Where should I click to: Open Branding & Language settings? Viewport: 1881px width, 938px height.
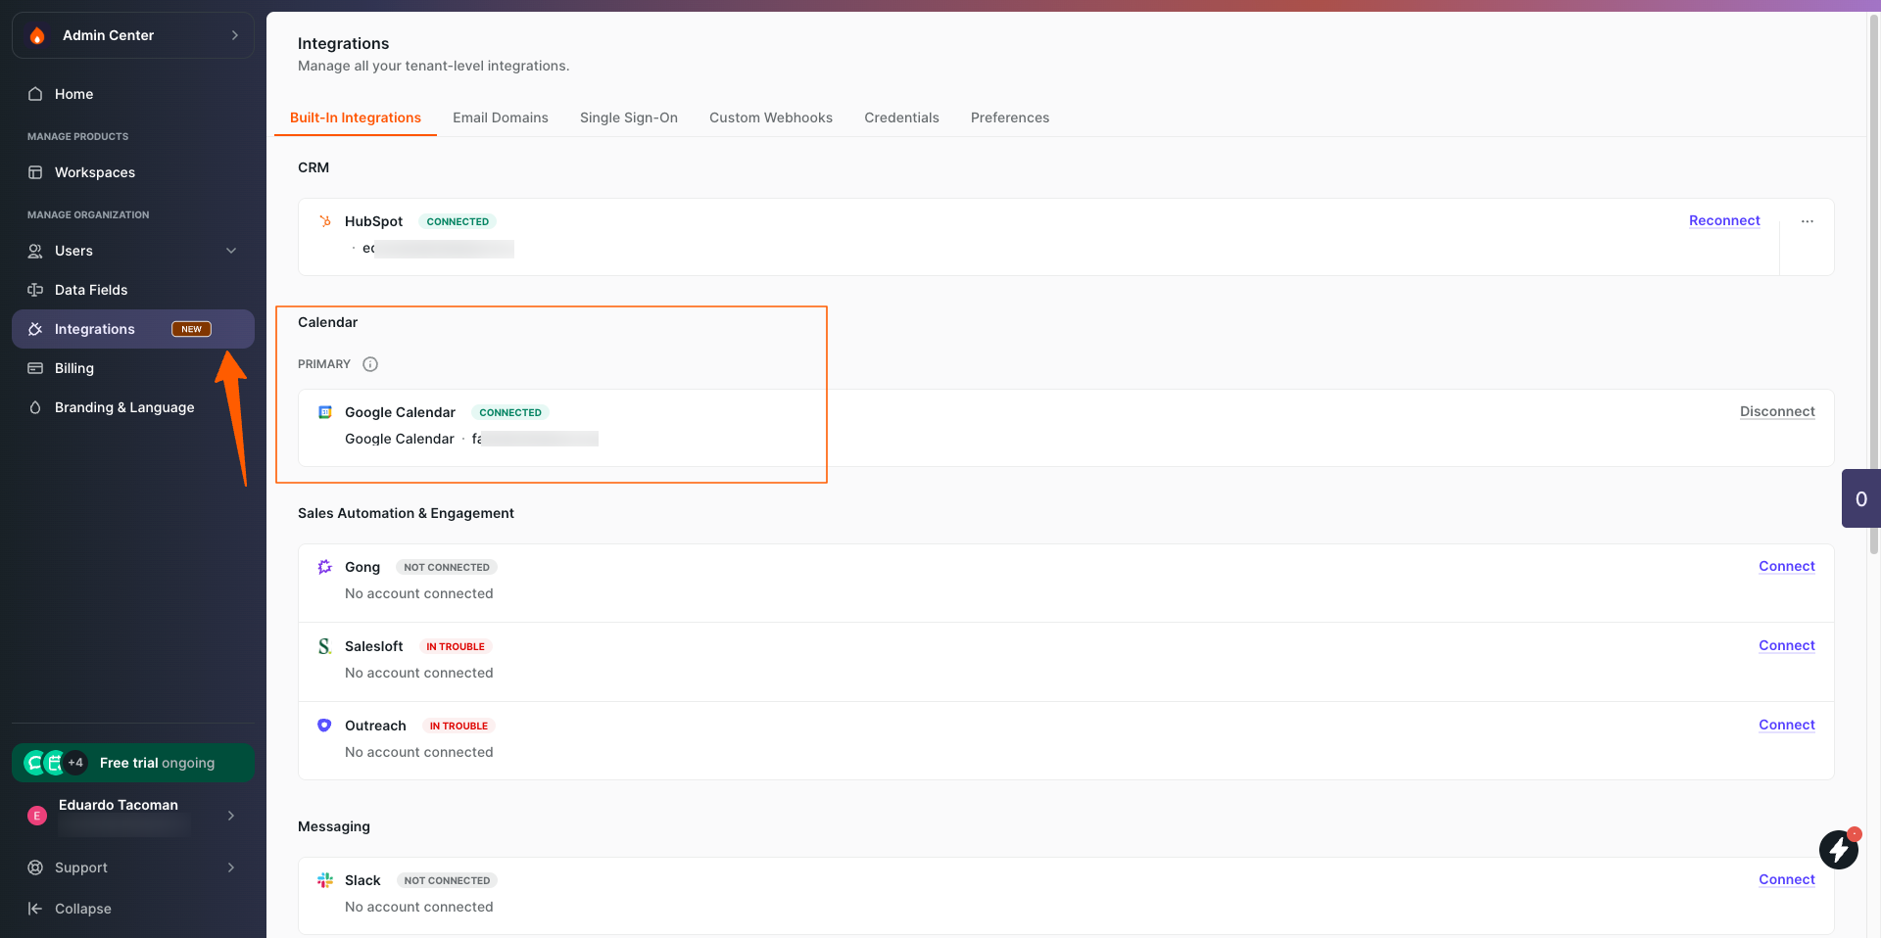(123, 407)
